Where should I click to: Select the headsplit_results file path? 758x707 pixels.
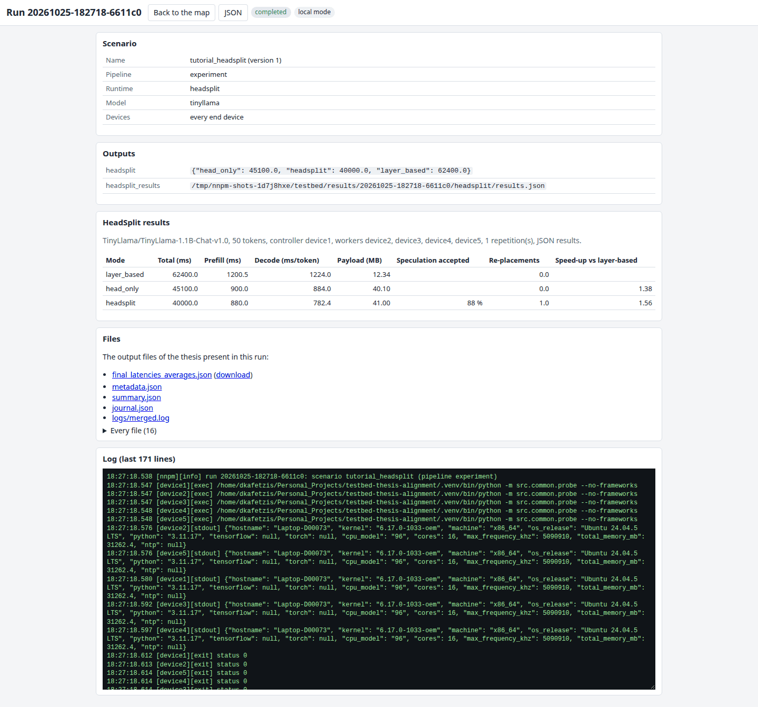point(368,186)
